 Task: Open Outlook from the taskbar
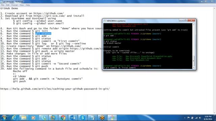(x=73, y=118)
